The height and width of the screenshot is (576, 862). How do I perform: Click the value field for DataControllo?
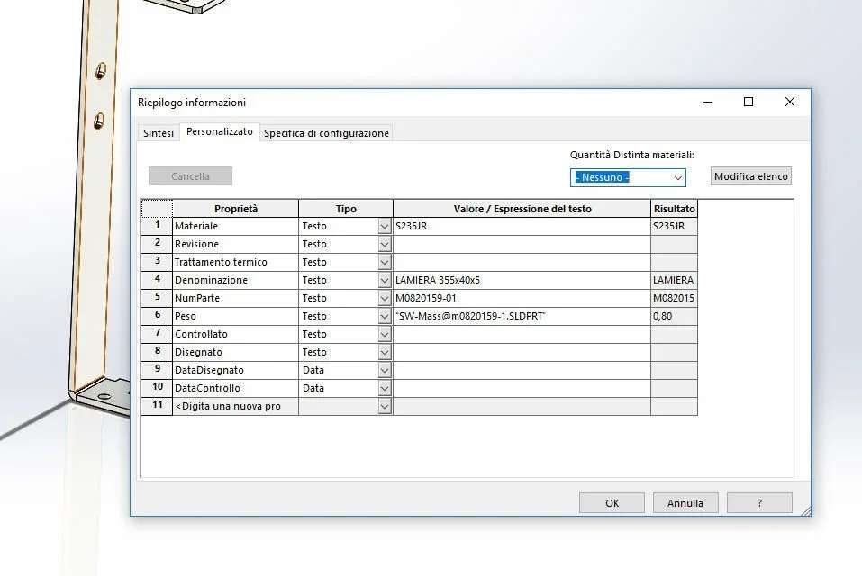pos(522,388)
